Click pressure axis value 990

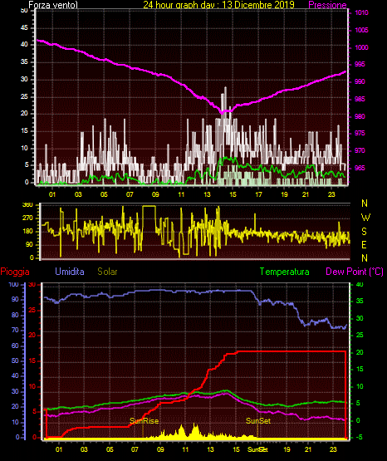tap(360, 81)
